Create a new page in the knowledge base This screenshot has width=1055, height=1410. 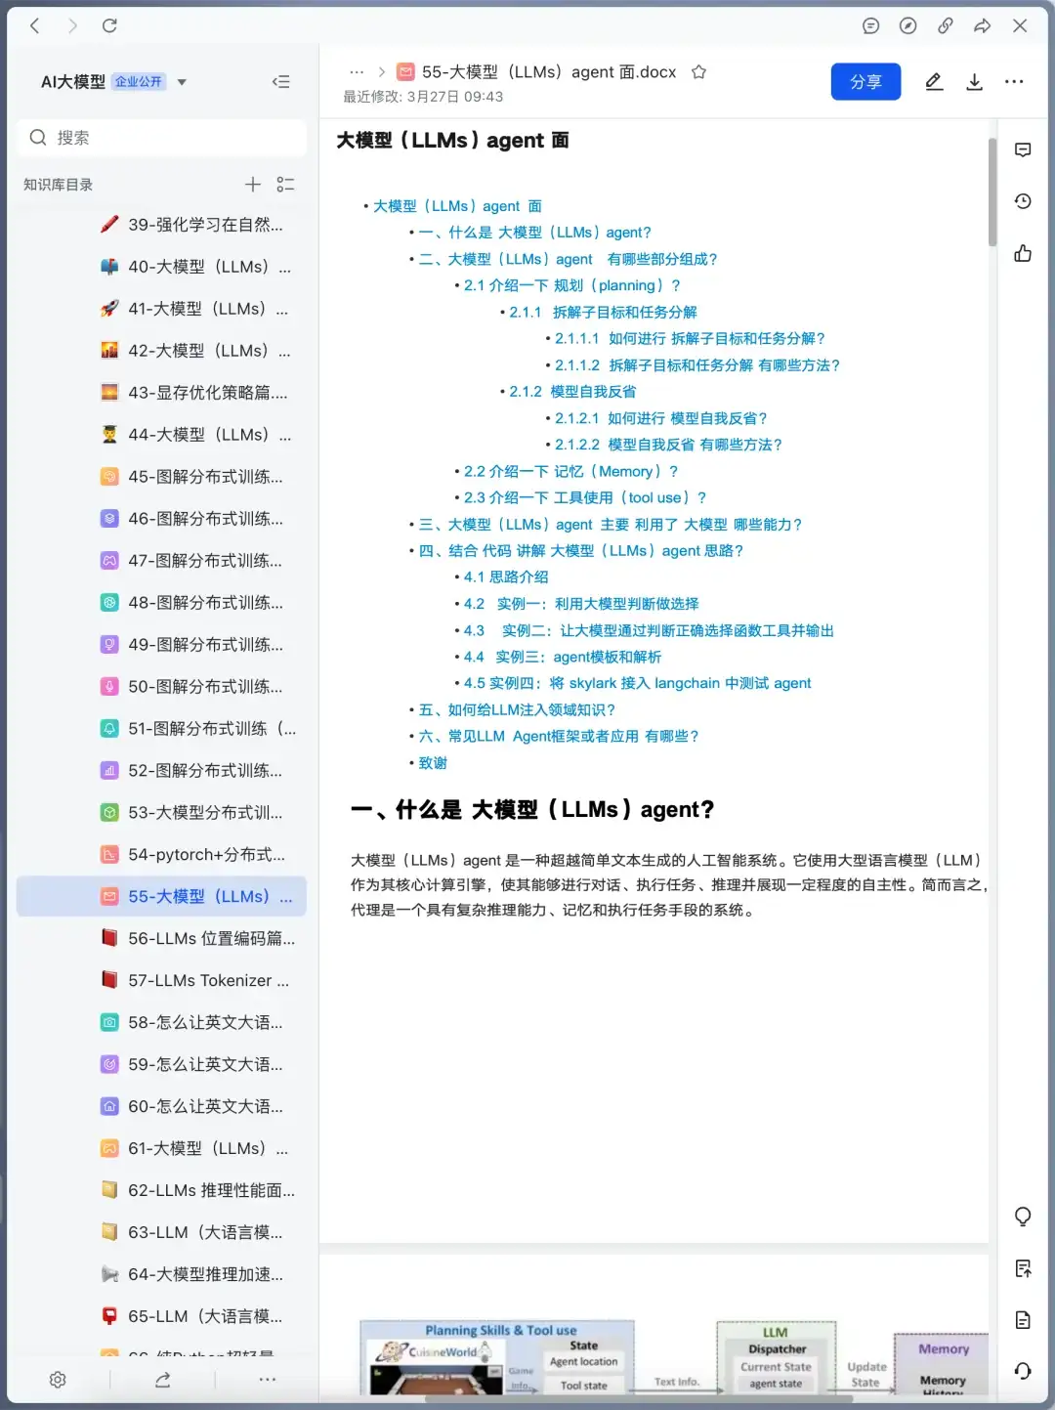pos(252,184)
